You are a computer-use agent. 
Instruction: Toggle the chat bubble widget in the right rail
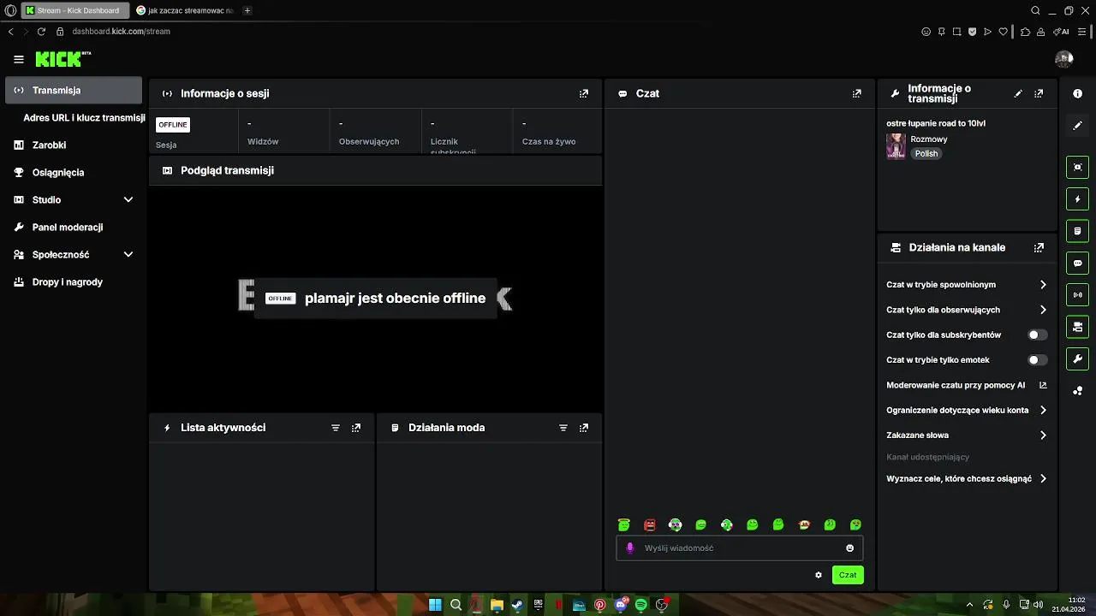click(1078, 263)
